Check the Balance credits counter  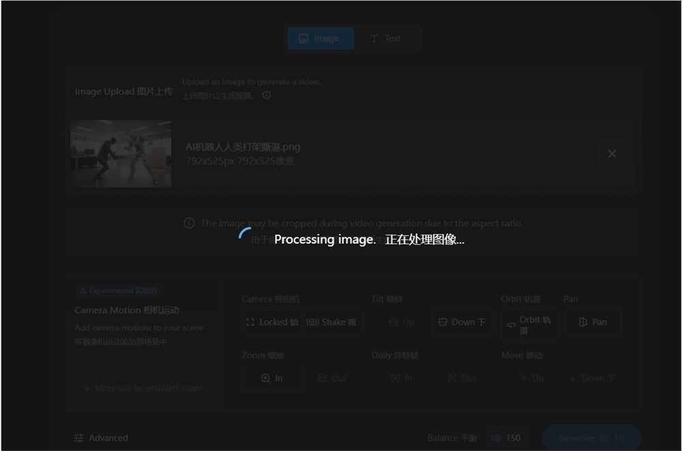tap(507, 437)
